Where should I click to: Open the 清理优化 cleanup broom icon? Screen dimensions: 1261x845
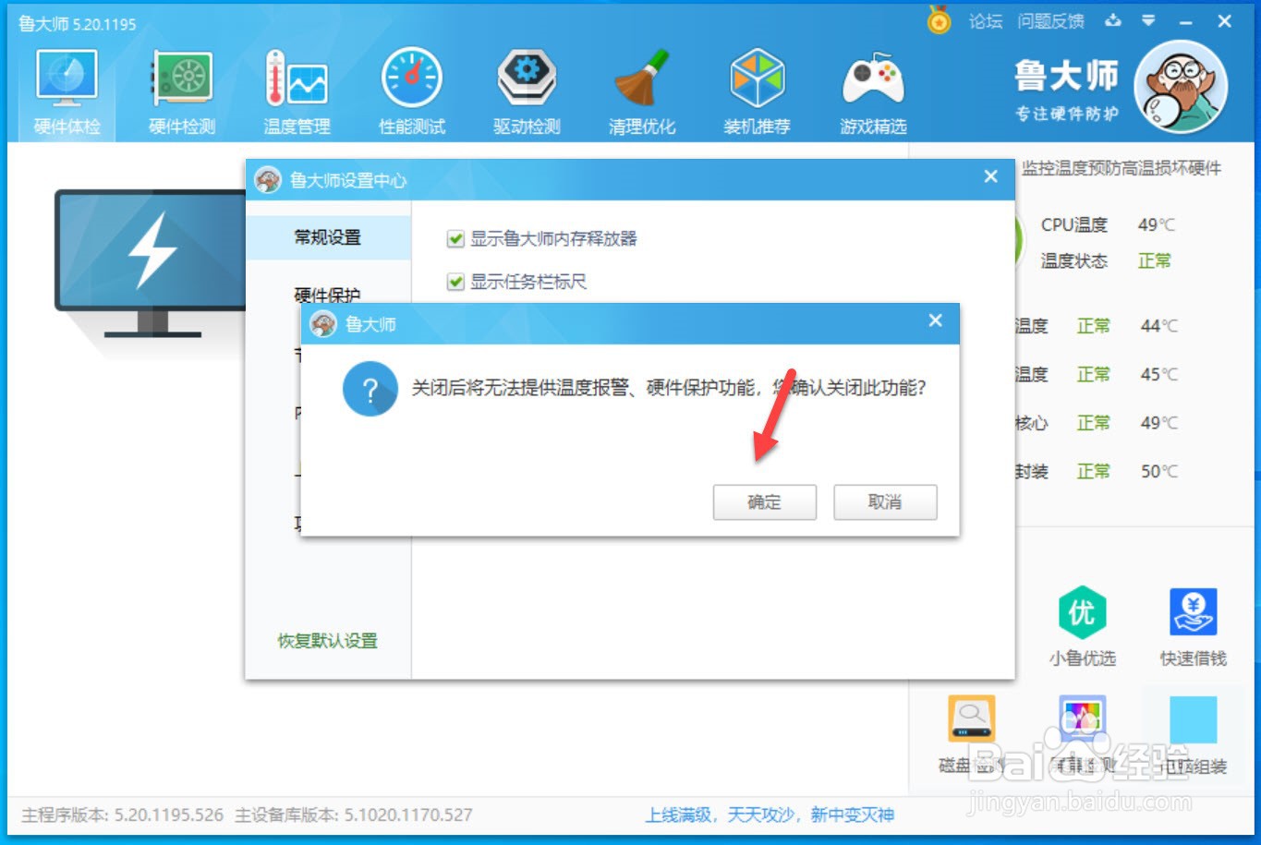[x=642, y=78]
